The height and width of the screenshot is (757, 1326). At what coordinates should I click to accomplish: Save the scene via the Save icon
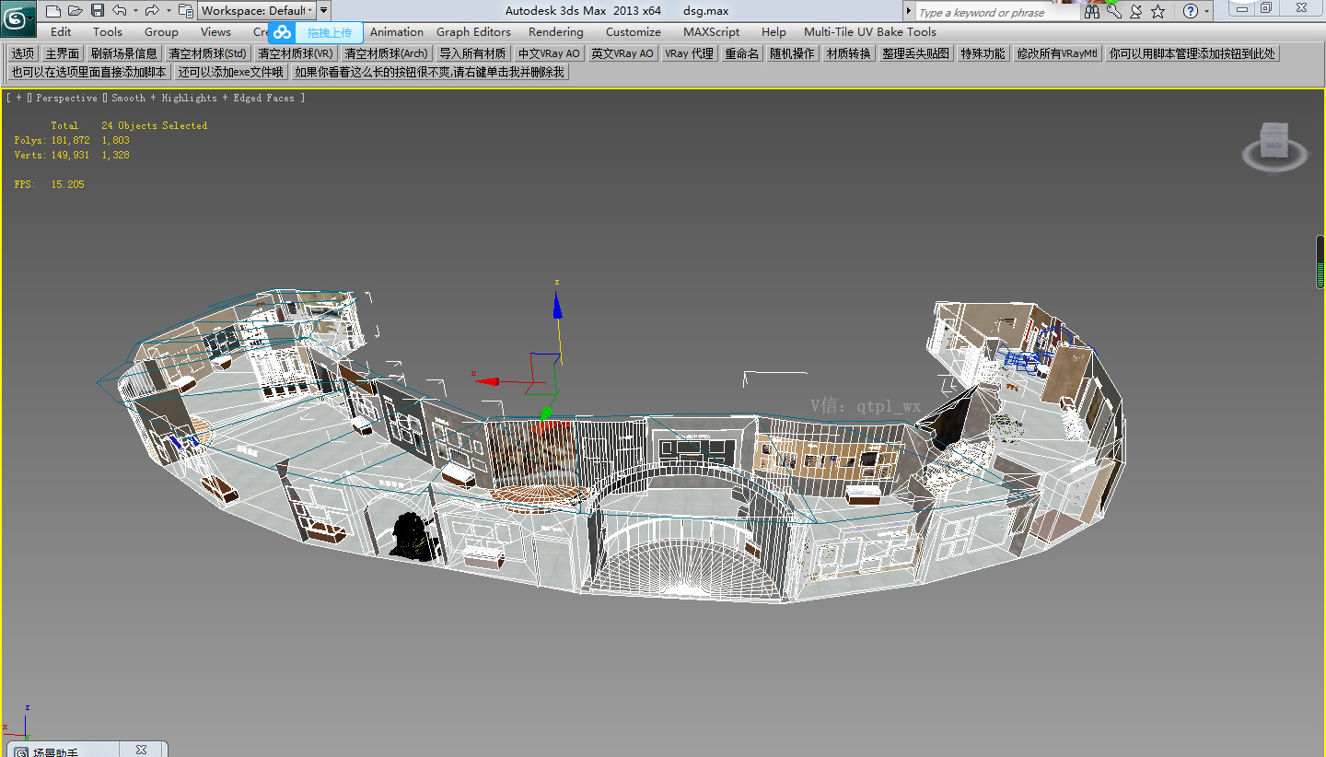pos(98,10)
